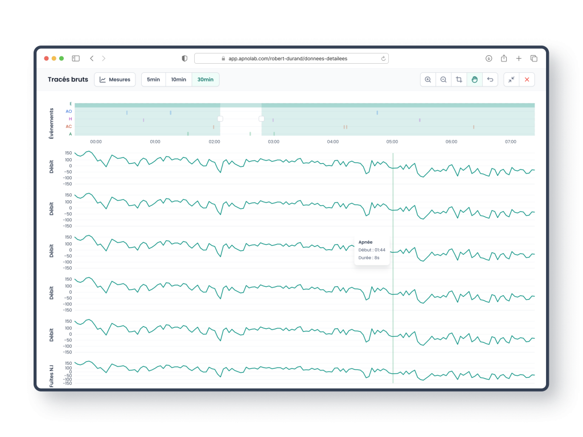
Task: Switch to the 10min time range
Action: click(x=179, y=80)
